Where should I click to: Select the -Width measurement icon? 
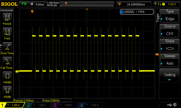click(x=7, y=91)
